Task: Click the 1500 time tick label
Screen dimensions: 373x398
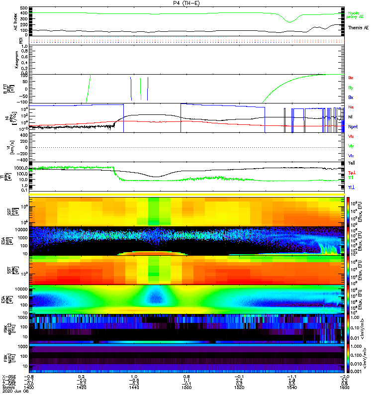Action: pos(186,388)
